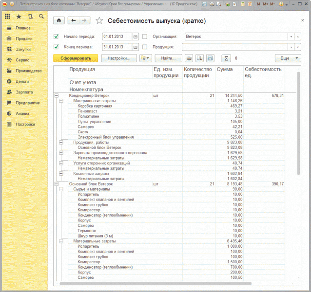Screen dimensions: 311x292
Task: Open Favorites star in the sidebar header
Action: tap(19, 17)
